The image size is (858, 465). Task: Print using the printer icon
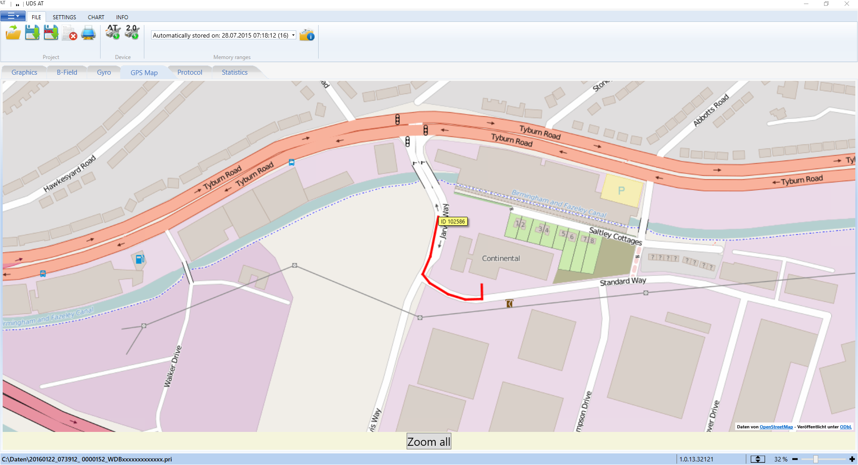[88, 33]
